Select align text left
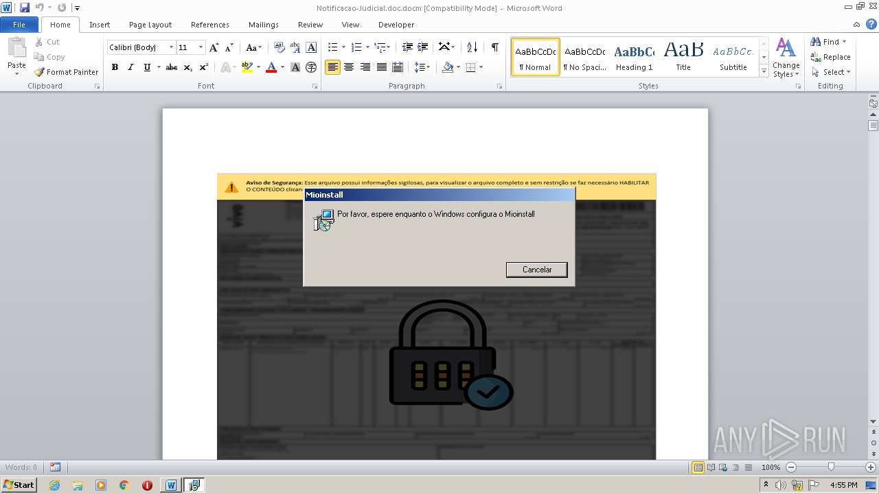879x494 pixels. 332,67
